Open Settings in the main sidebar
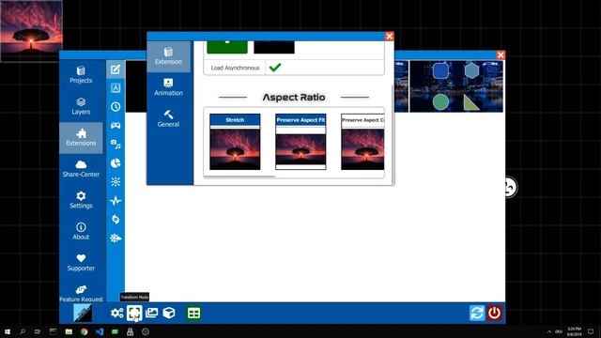This screenshot has width=601, height=338. (81, 200)
